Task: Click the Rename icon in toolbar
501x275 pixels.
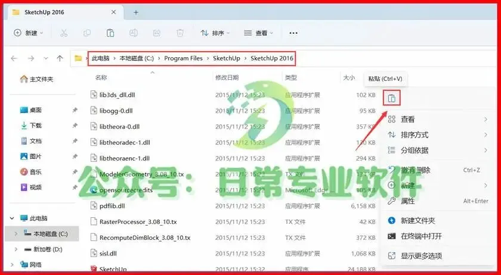Action: (x=134, y=33)
